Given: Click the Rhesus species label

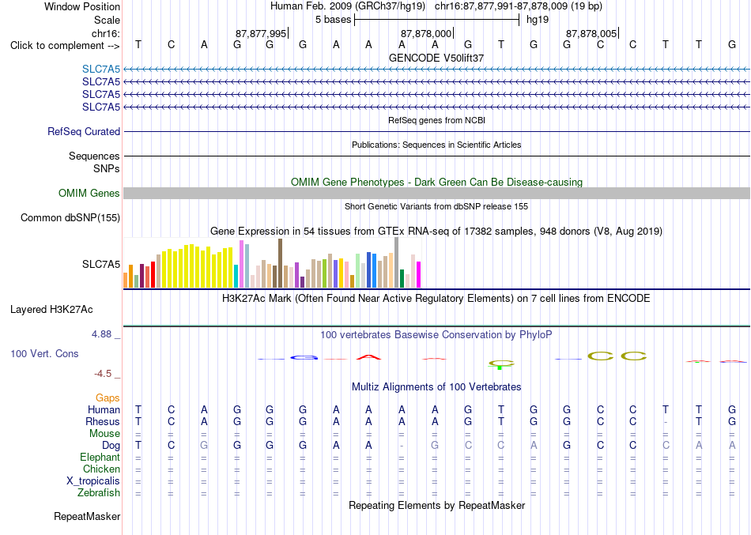Looking at the screenshot, I should click(x=103, y=421).
